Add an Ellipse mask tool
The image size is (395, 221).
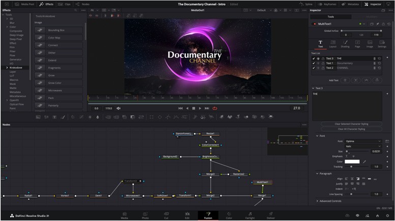[x=160, y=117]
